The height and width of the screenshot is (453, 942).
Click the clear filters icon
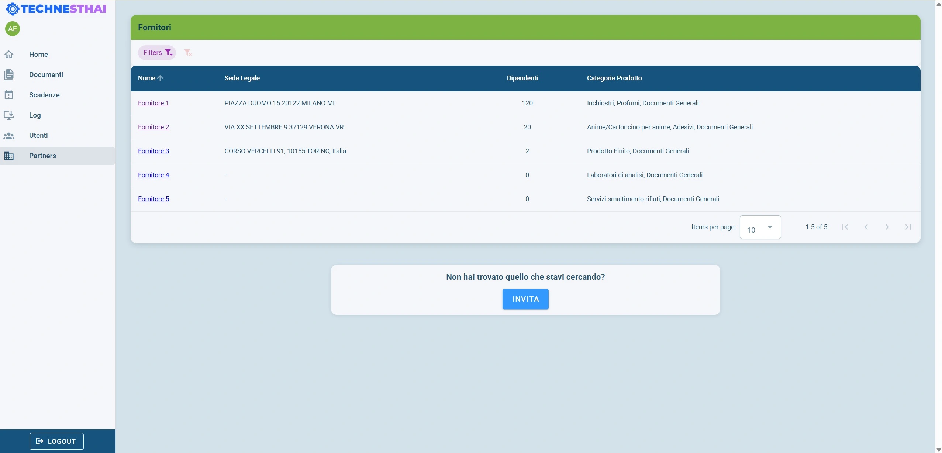(x=188, y=53)
